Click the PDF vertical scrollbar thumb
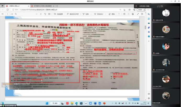181x107 pixels. (145, 27)
